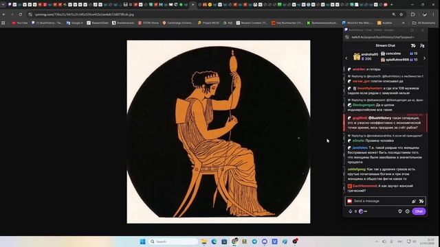Click the top gifter gift box icon
This screenshot has width=440, height=247.
click(357, 57)
